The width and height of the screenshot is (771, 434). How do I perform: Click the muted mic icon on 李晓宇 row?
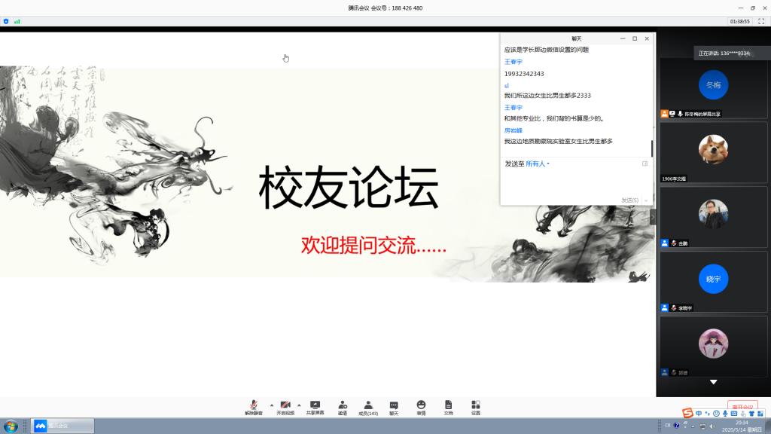coord(674,308)
